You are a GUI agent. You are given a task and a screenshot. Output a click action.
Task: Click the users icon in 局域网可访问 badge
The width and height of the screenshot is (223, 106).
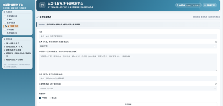click(x=205, y=5)
